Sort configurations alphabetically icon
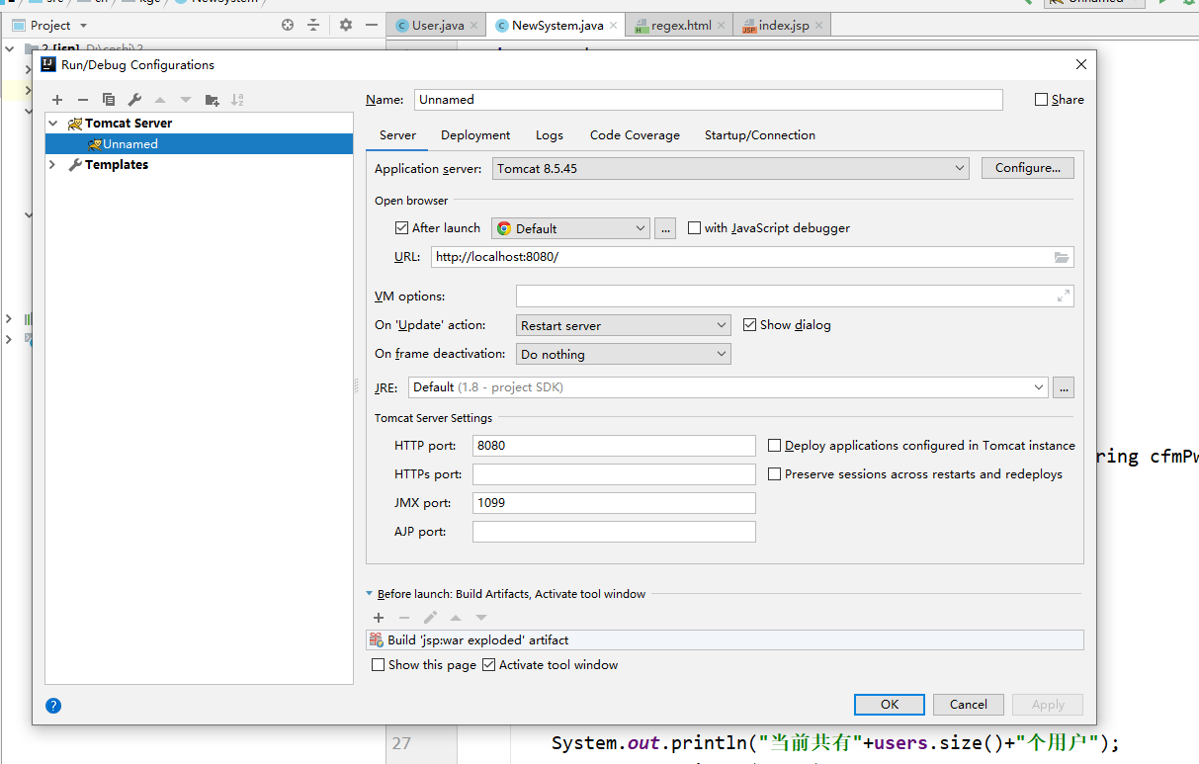This screenshot has height=764, width=1199. [x=237, y=100]
